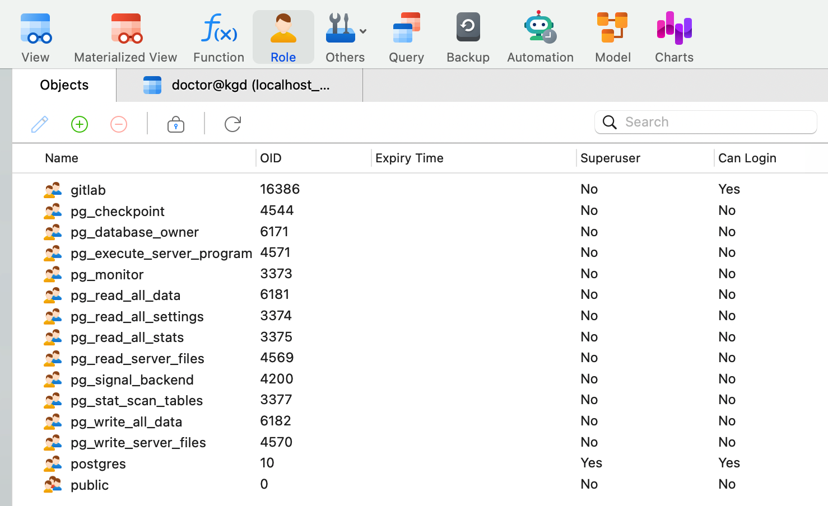
Task: Click the pg_write_all_data role icon
Action: tap(53, 421)
